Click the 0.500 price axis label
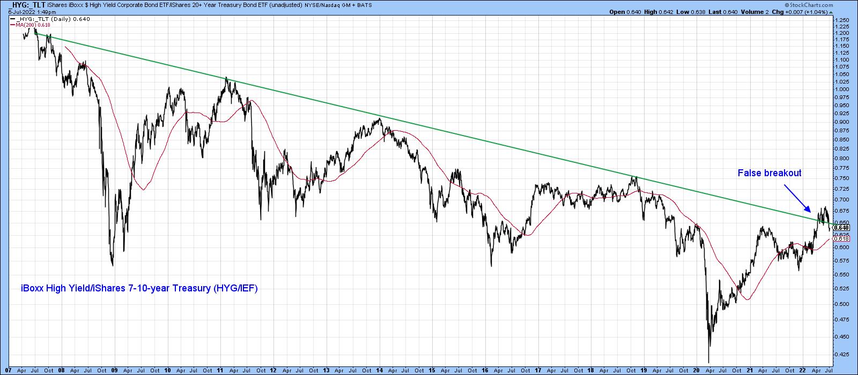 [841, 304]
